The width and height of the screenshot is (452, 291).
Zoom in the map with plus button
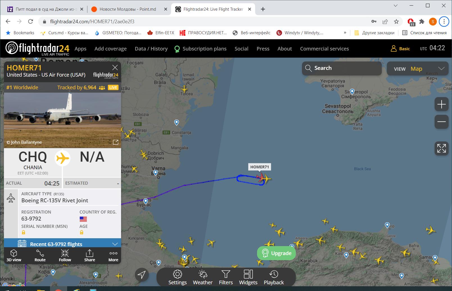(441, 104)
